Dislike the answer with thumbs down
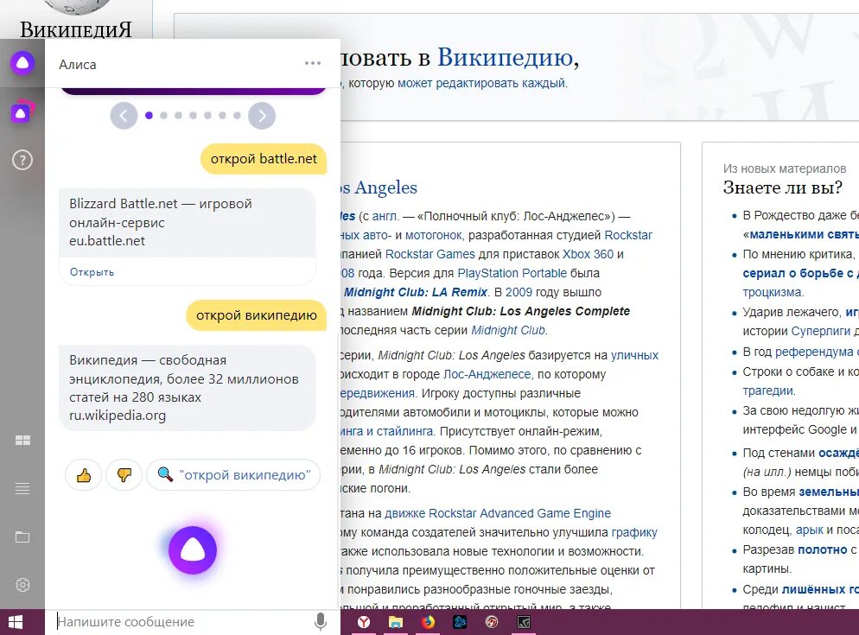 click(x=124, y=475)
